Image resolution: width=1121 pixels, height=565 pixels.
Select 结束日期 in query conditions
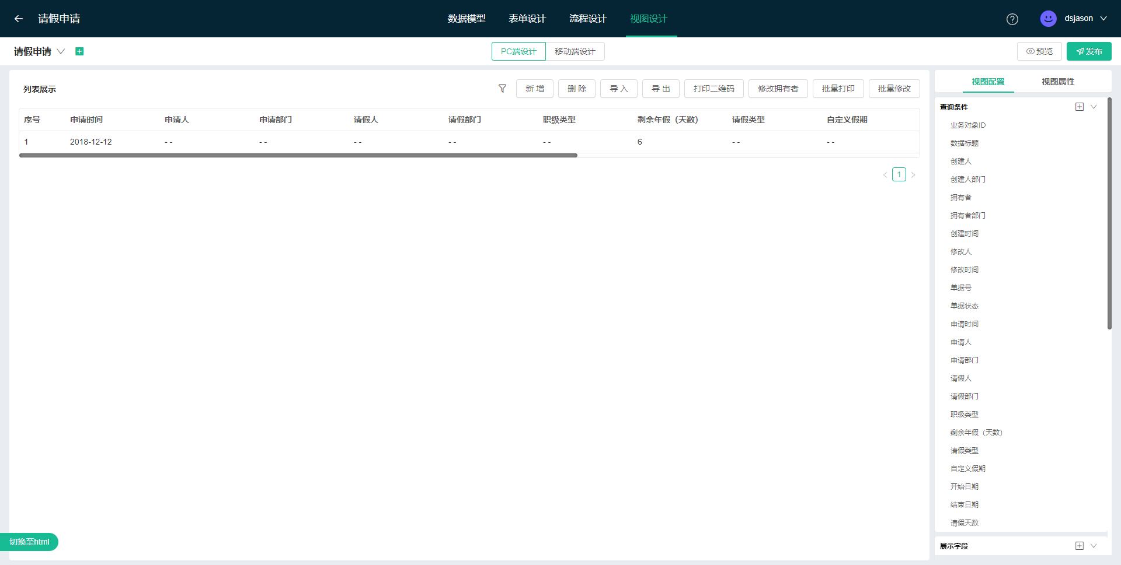(965, 505)
